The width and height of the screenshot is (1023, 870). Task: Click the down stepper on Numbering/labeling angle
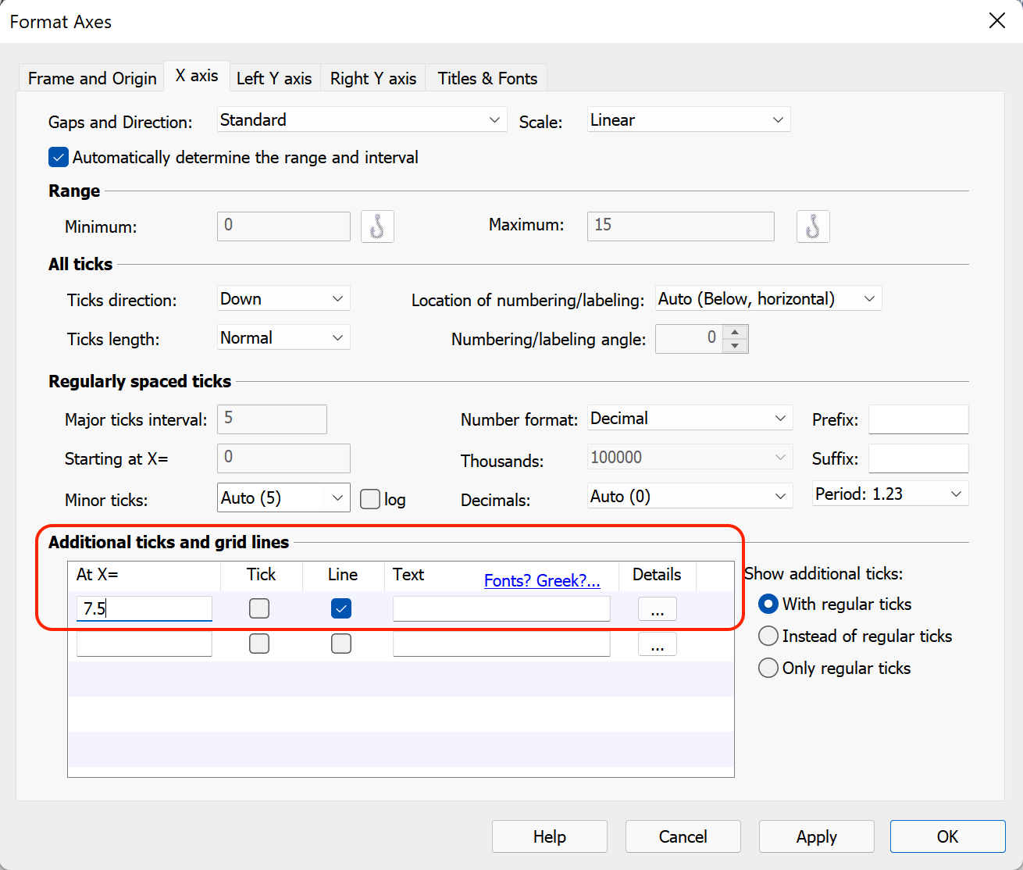point(735,344)
